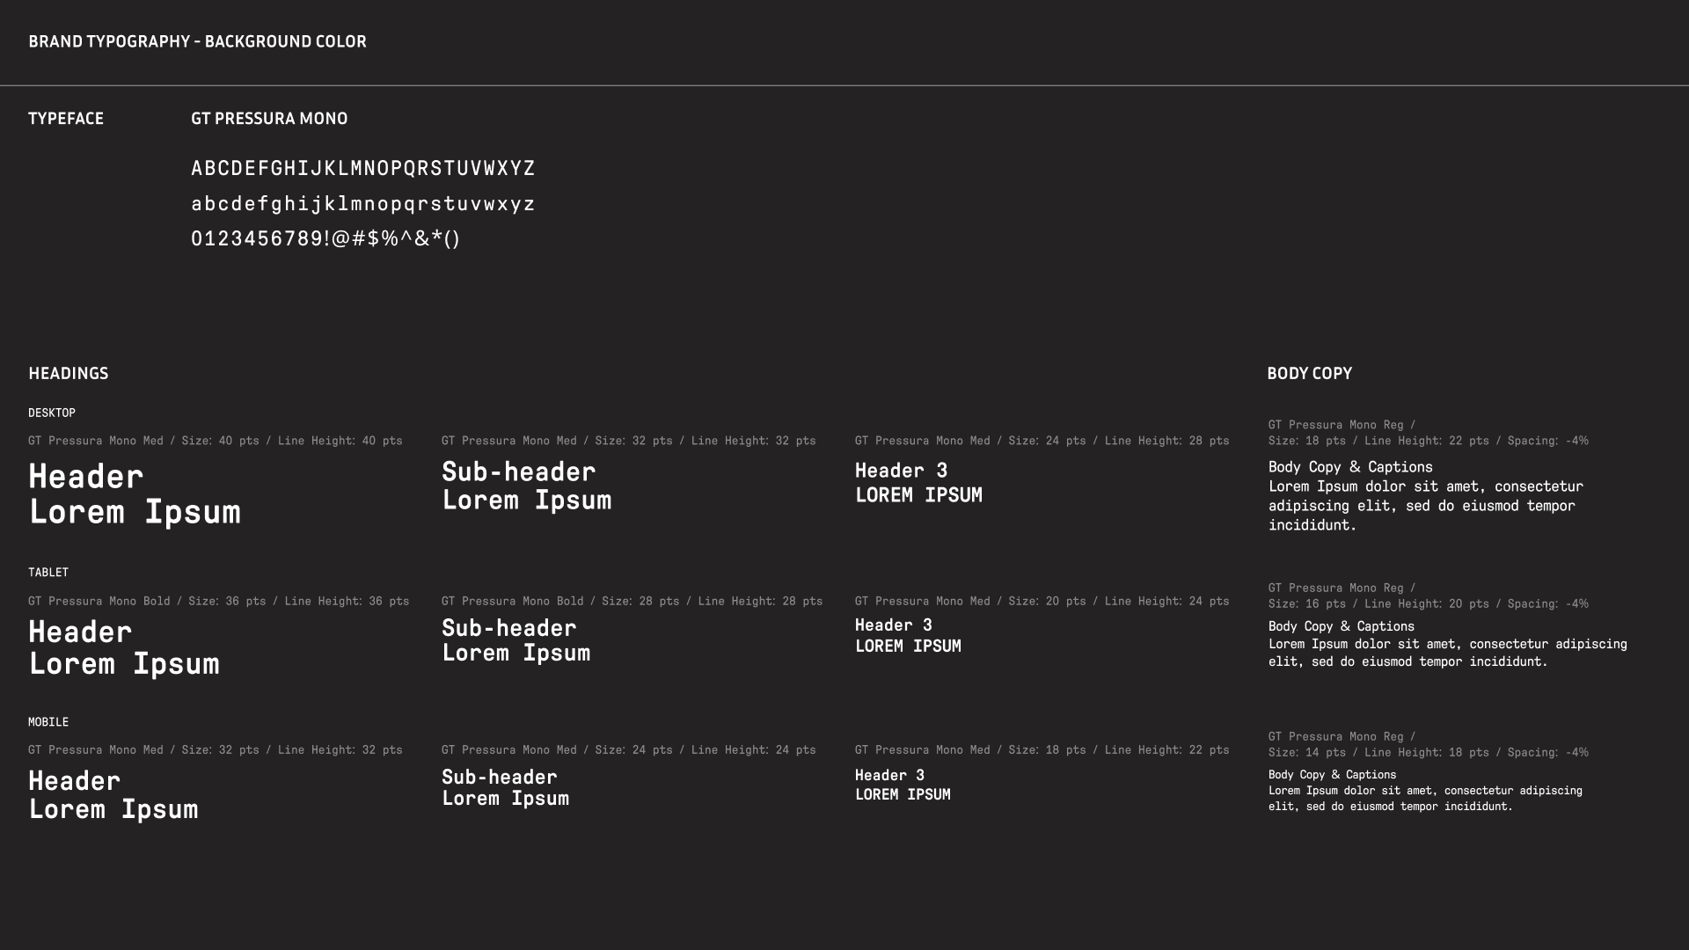This screenshot has width=1689, height=950.
Task: Select the DESKTOP subsection label
Action: pyautogui.click(x=52, y=413)
